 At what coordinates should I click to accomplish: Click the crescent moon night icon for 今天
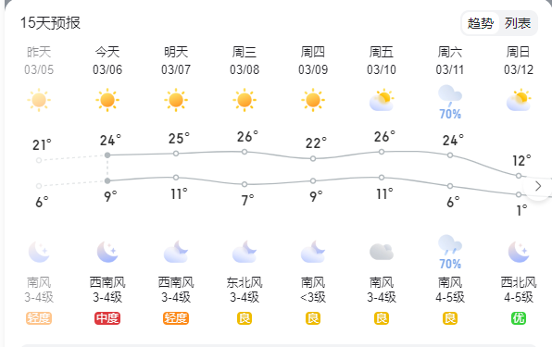pyautogui.click(x=107, y=252)
